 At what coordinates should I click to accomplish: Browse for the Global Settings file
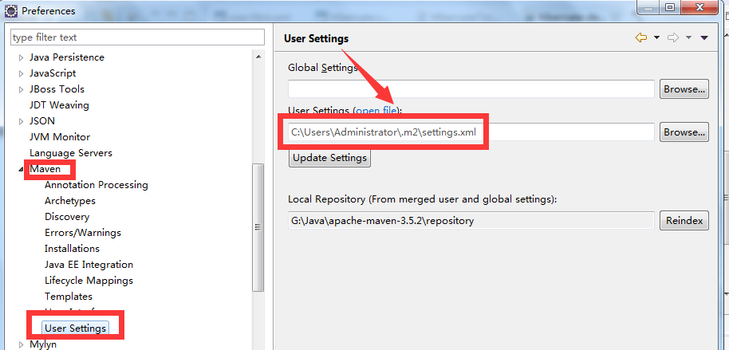coord(684,88)
